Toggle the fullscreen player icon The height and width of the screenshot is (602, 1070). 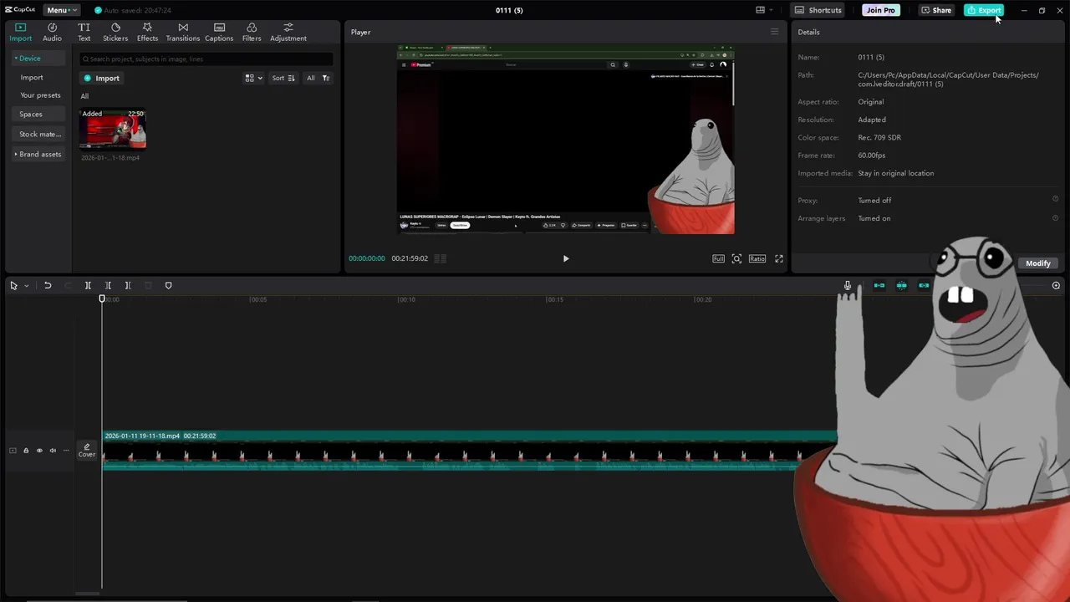tap(779, 258)
